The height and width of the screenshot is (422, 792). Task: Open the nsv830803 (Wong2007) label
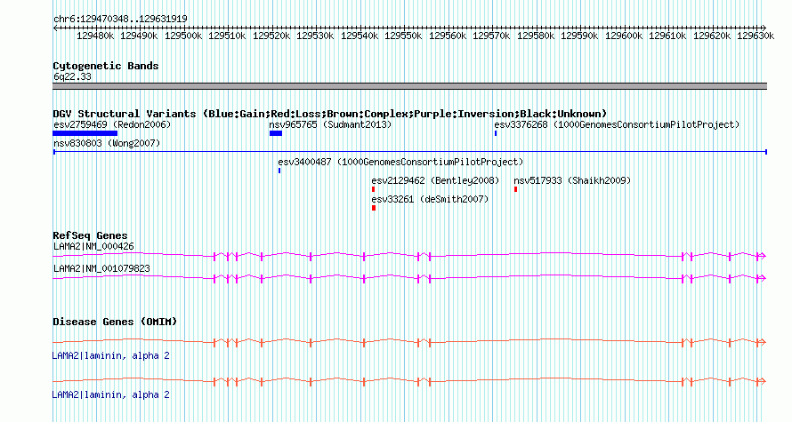coord(107,143)
